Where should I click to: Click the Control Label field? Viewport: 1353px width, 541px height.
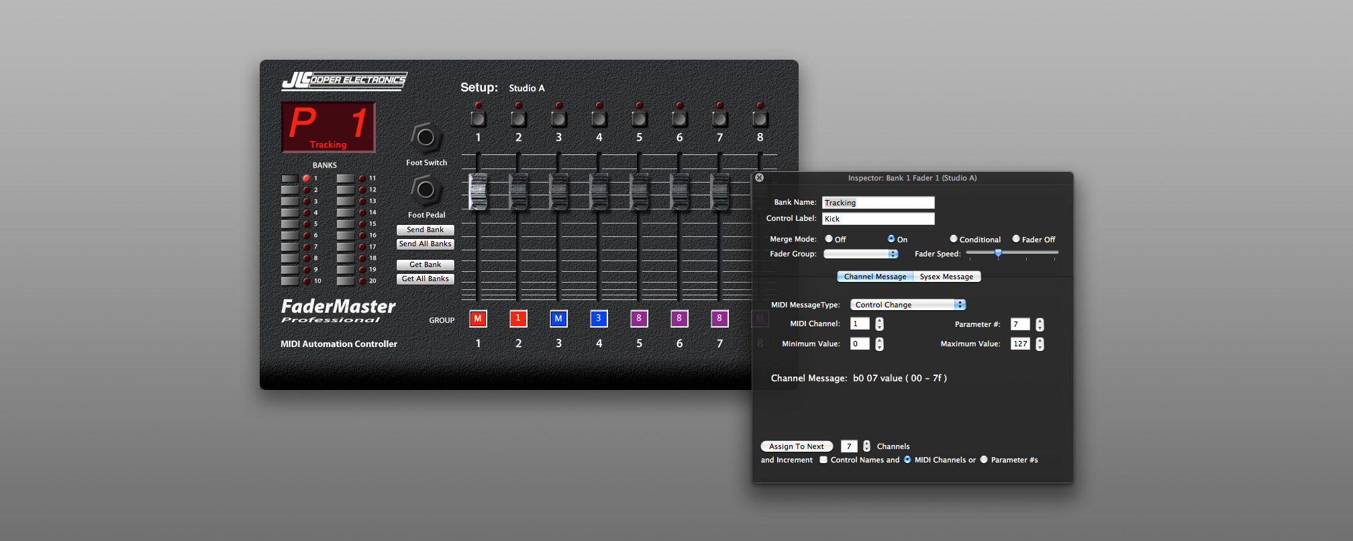point(878,219)
